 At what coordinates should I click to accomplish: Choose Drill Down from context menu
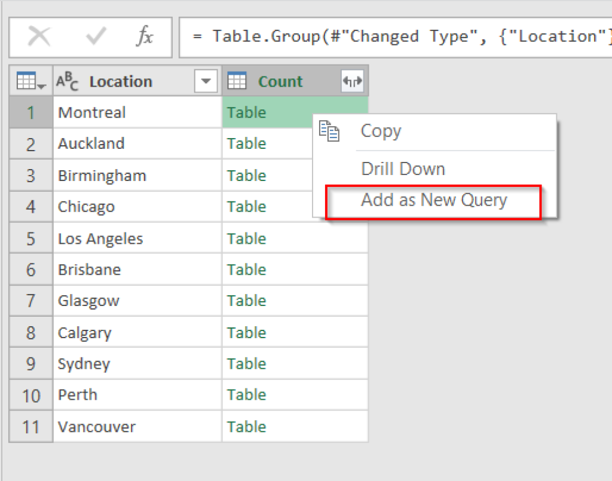403,168
